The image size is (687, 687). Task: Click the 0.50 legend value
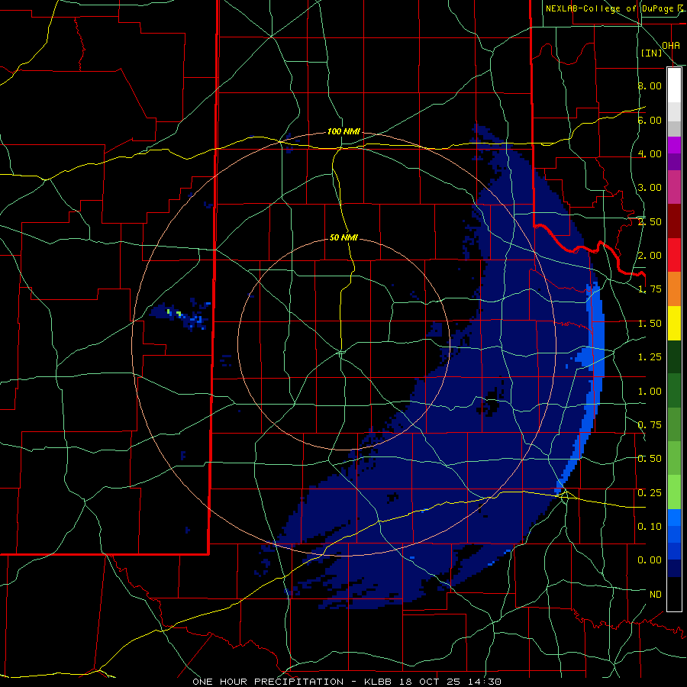pyautogui.click(x=650, y=459)
